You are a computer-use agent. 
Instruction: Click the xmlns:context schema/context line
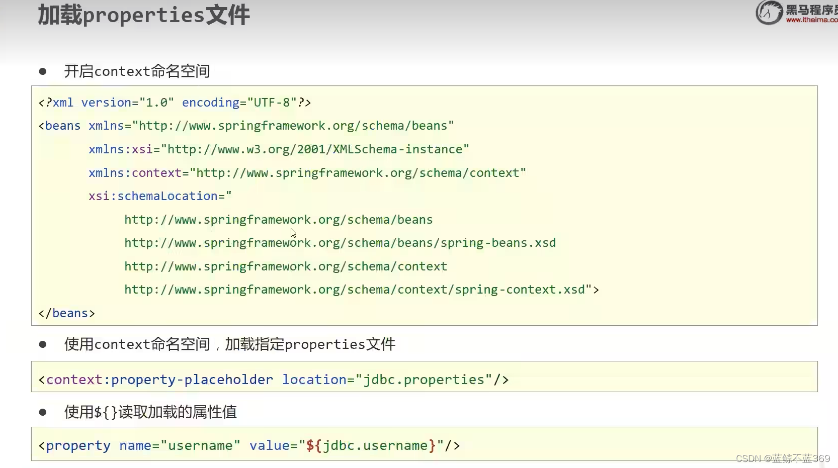pyautogui.click(x=307, y=173)
